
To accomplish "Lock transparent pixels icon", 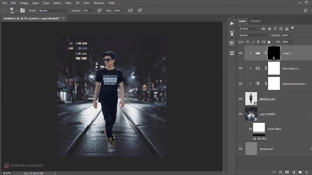I will [248, 42].
